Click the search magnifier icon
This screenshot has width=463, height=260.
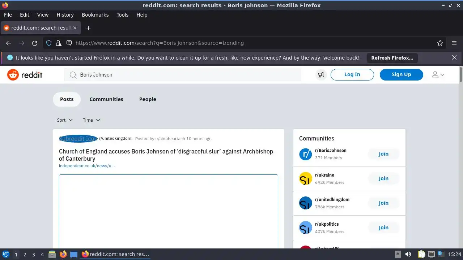pyautogui.click(x=73, y=75)
